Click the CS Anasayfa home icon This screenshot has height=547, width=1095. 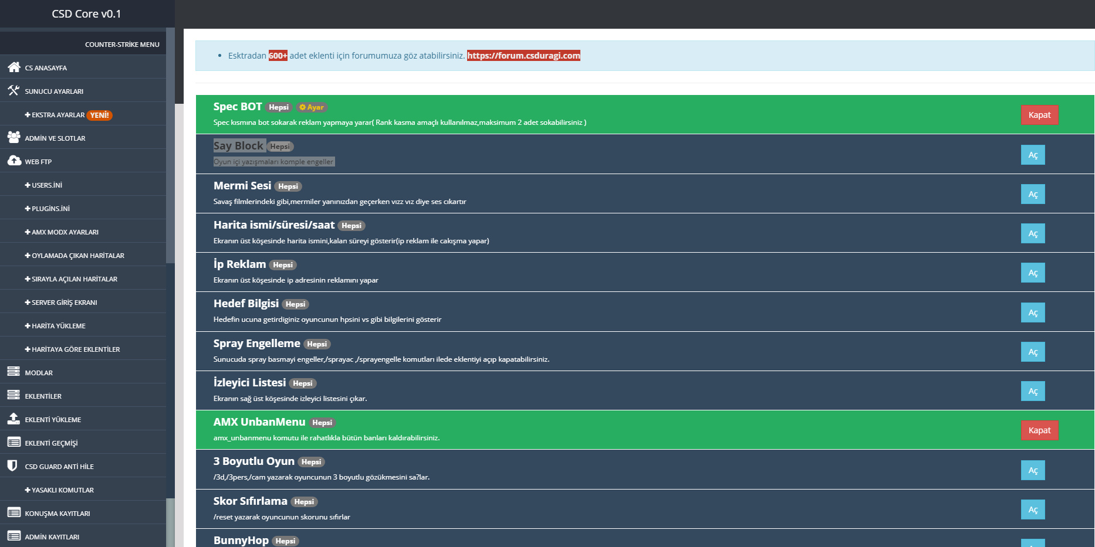(14, 67)
